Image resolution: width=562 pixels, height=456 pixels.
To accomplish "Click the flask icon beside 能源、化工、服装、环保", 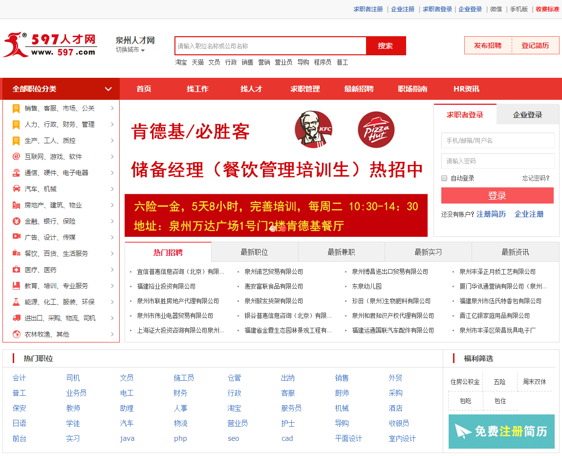I will (x=16, y=302).
